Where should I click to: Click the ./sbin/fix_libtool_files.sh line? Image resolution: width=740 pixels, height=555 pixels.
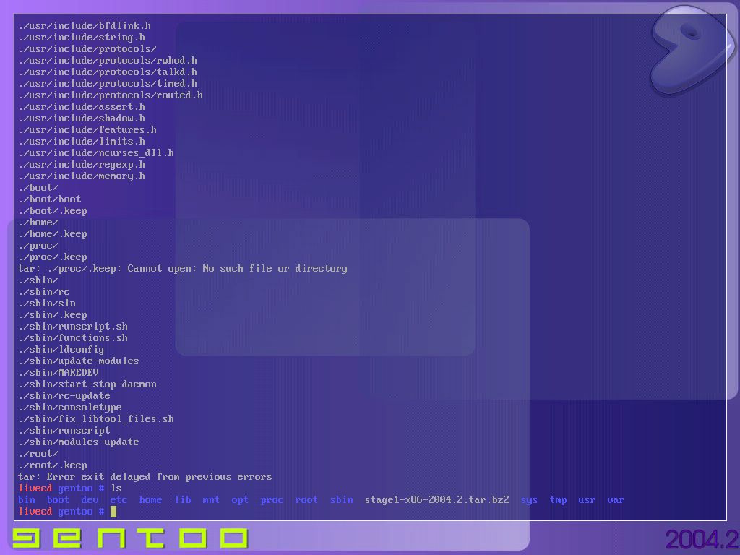96,419
